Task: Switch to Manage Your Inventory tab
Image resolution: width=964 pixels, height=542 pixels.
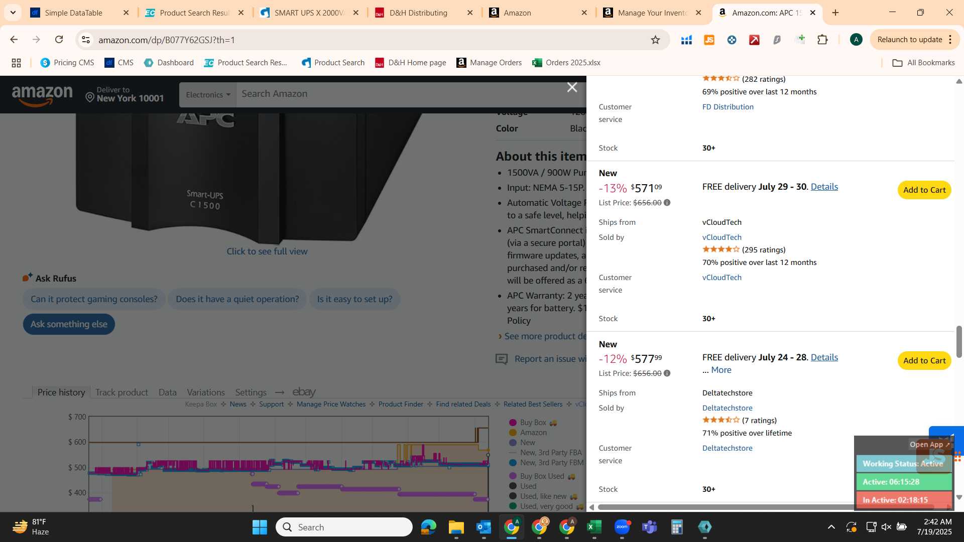Action: (x=653, y=13)
